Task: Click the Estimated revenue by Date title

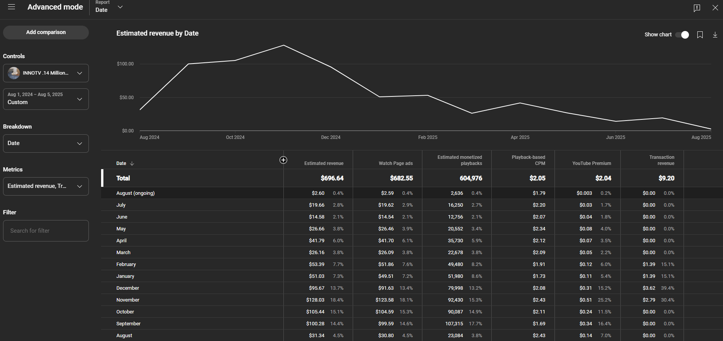Action: pos(157,33)
